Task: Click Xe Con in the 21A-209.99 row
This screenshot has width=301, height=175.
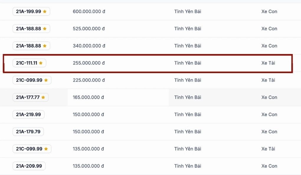Action: pos(269,166)
